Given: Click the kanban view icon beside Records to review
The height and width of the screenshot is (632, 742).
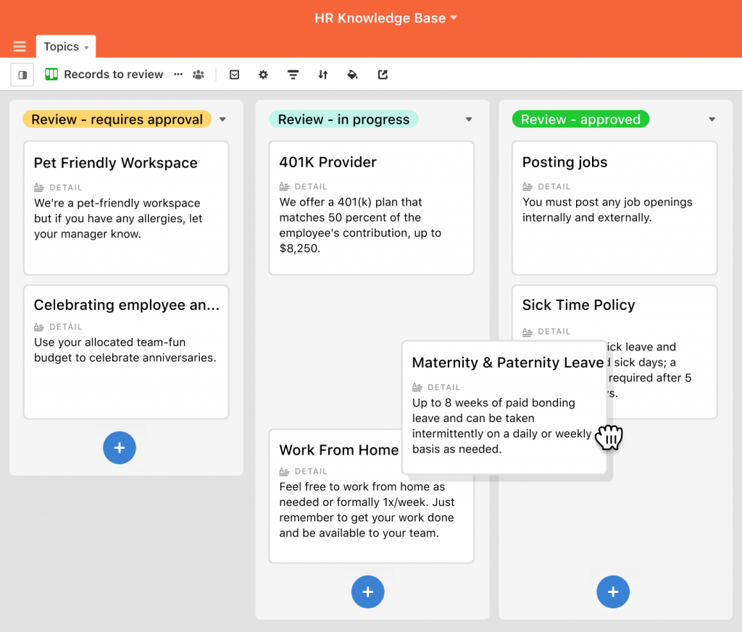Looking at the screenshot, I should point(51,75).
